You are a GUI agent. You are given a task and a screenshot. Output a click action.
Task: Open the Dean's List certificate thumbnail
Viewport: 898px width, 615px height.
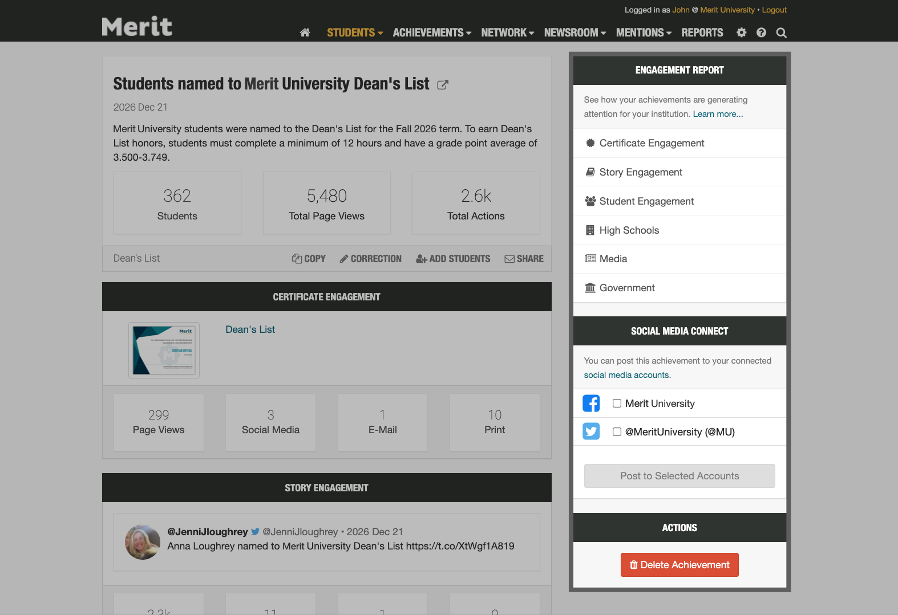click(164, 350)
